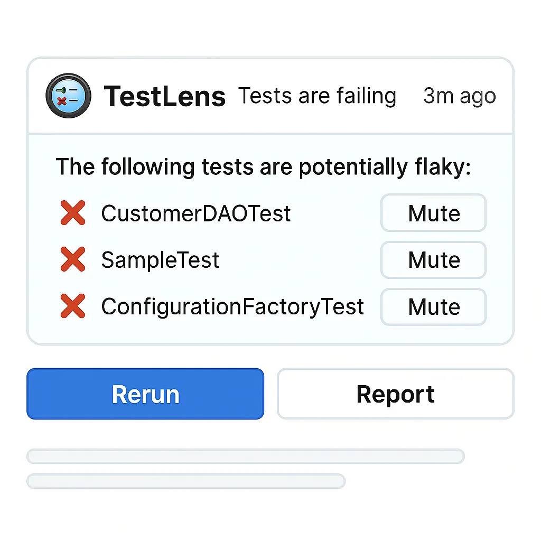The height and width of the screenshot is (541, 541).
Task: Click the TestLens title text
Action: coord(165,97)
